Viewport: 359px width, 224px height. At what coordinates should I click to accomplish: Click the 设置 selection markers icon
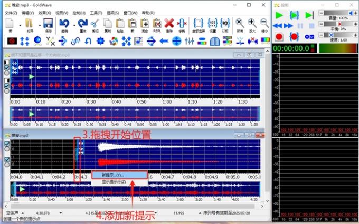[212, 24]
